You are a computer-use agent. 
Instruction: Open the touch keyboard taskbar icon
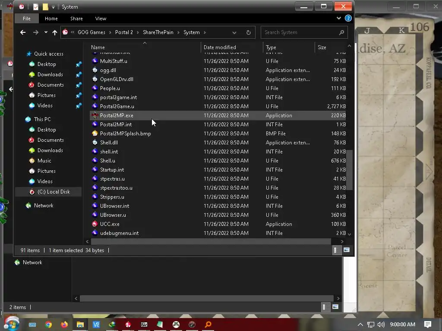[32, 325]
